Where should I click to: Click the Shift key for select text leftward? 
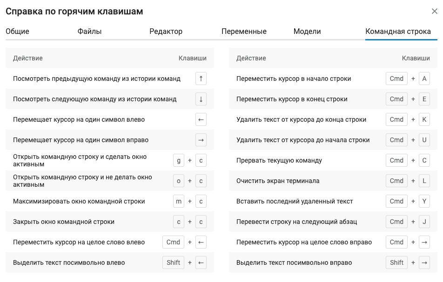(173, 262)
